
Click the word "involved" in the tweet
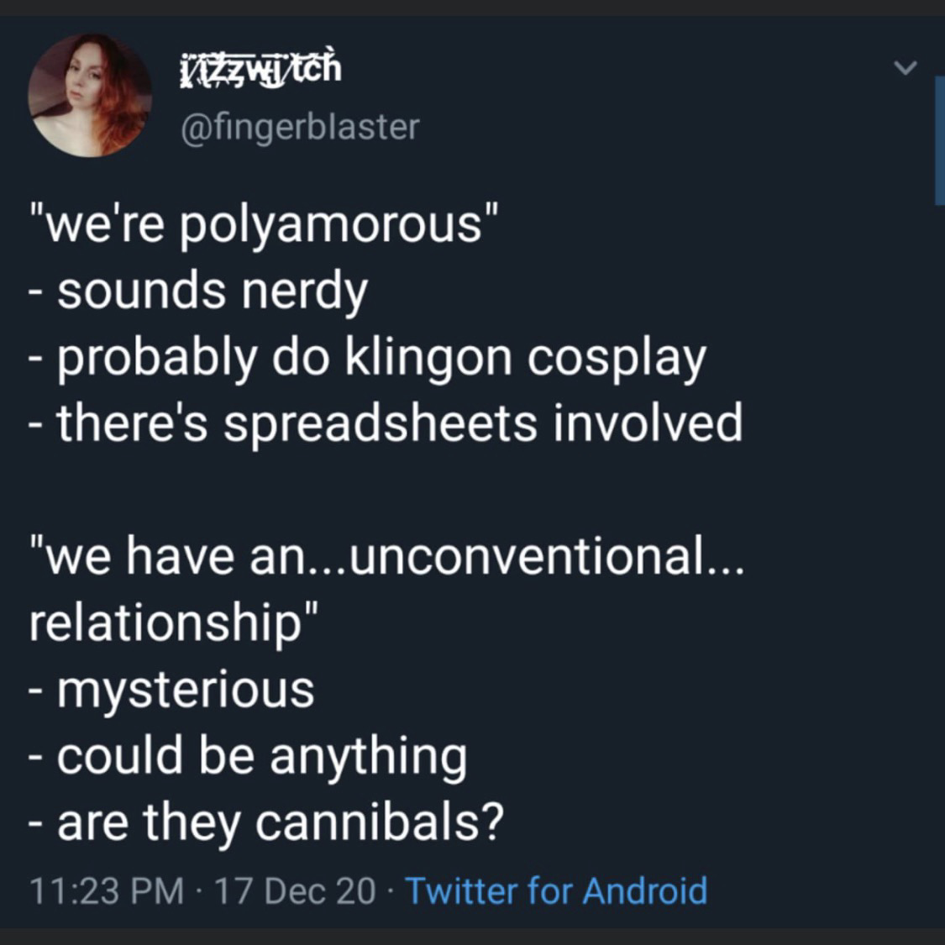click(x=648, y=423)
